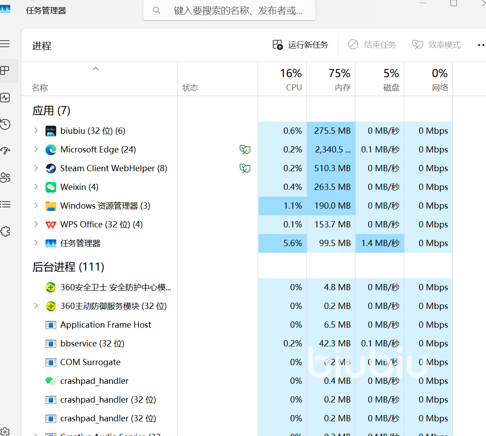Open the Details page in sidebar

(x=5, y=205)
